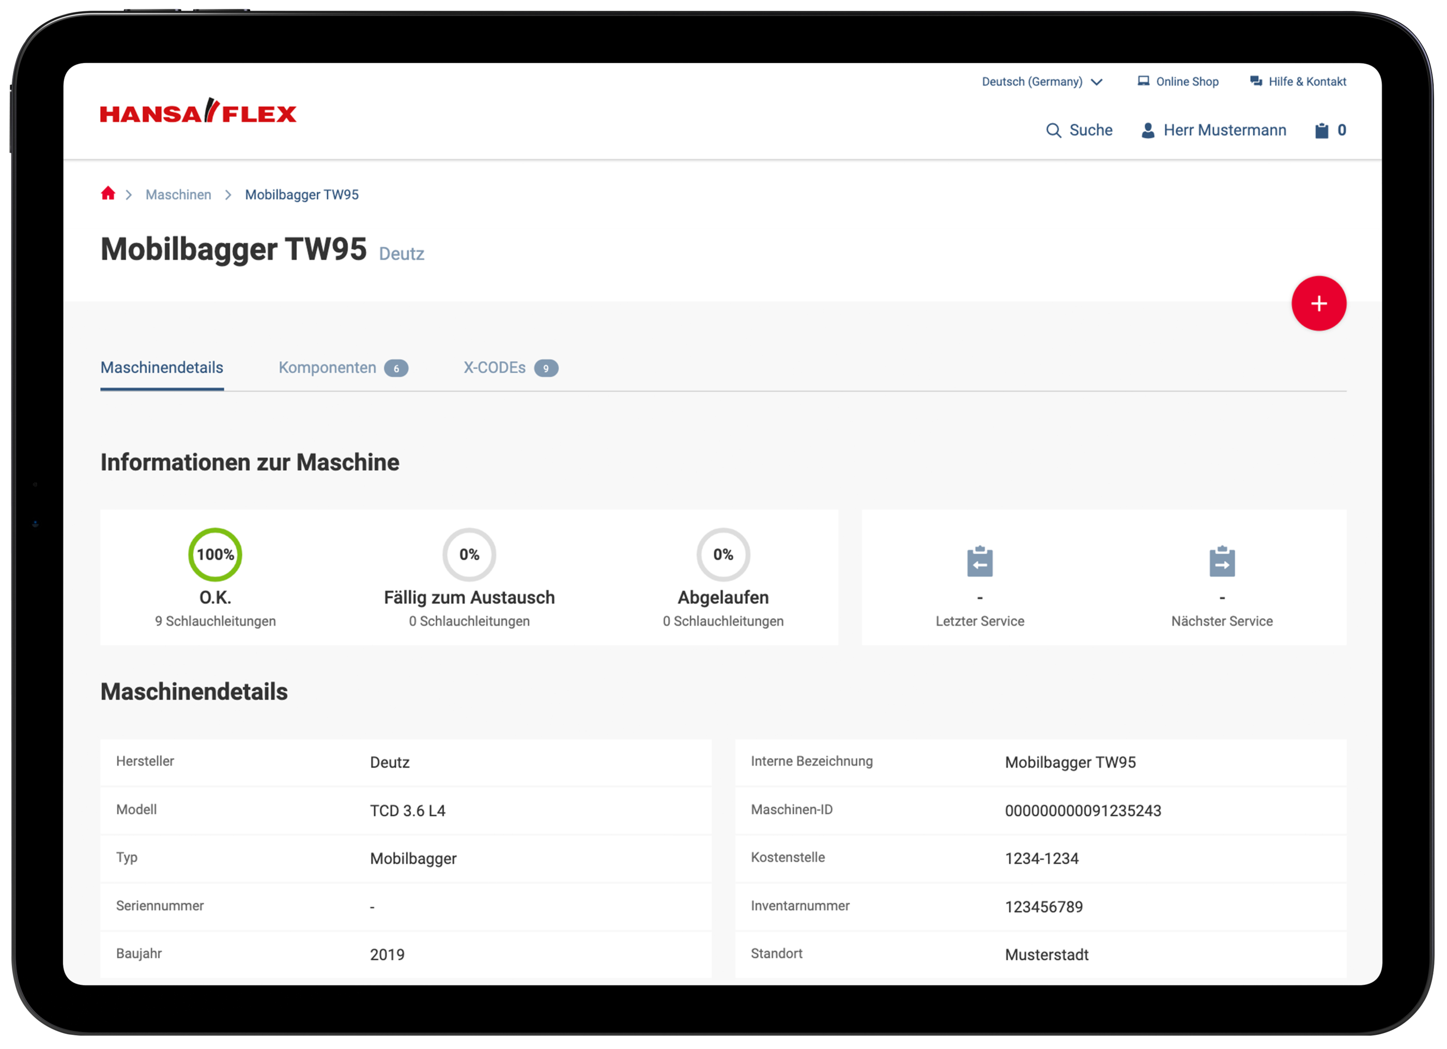Viewport: 1447px width, 1049px height.
Task: Click the language dropdown chevron
Action: (1096, 82)
